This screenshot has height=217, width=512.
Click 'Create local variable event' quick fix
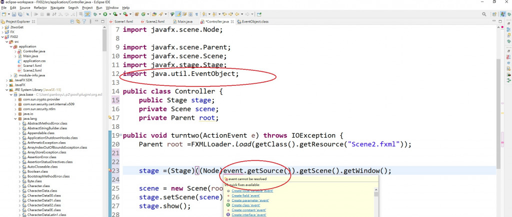pyautogui.click(x=252, y=191)
